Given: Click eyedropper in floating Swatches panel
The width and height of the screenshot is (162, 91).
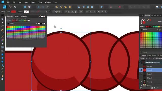Looking at the screenshot, I should (x=39, y=16).
